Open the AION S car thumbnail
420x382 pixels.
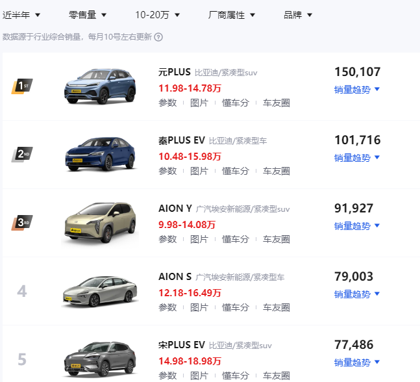coord(100,291)
